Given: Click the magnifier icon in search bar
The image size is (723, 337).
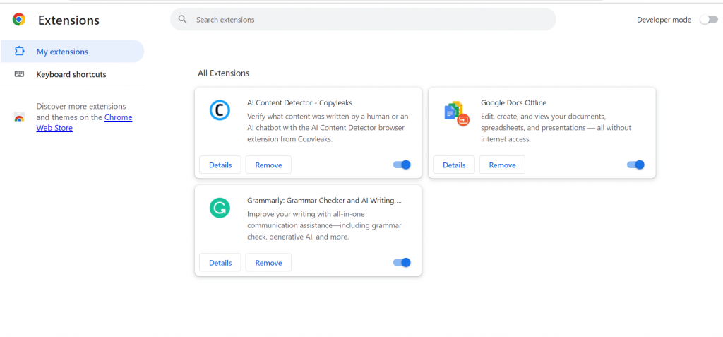Looking at the screenshot, I should pos(183,19).
